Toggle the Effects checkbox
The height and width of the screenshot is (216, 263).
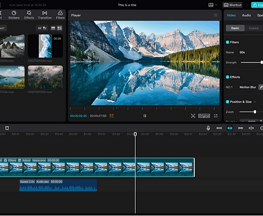tap(227, 77)
